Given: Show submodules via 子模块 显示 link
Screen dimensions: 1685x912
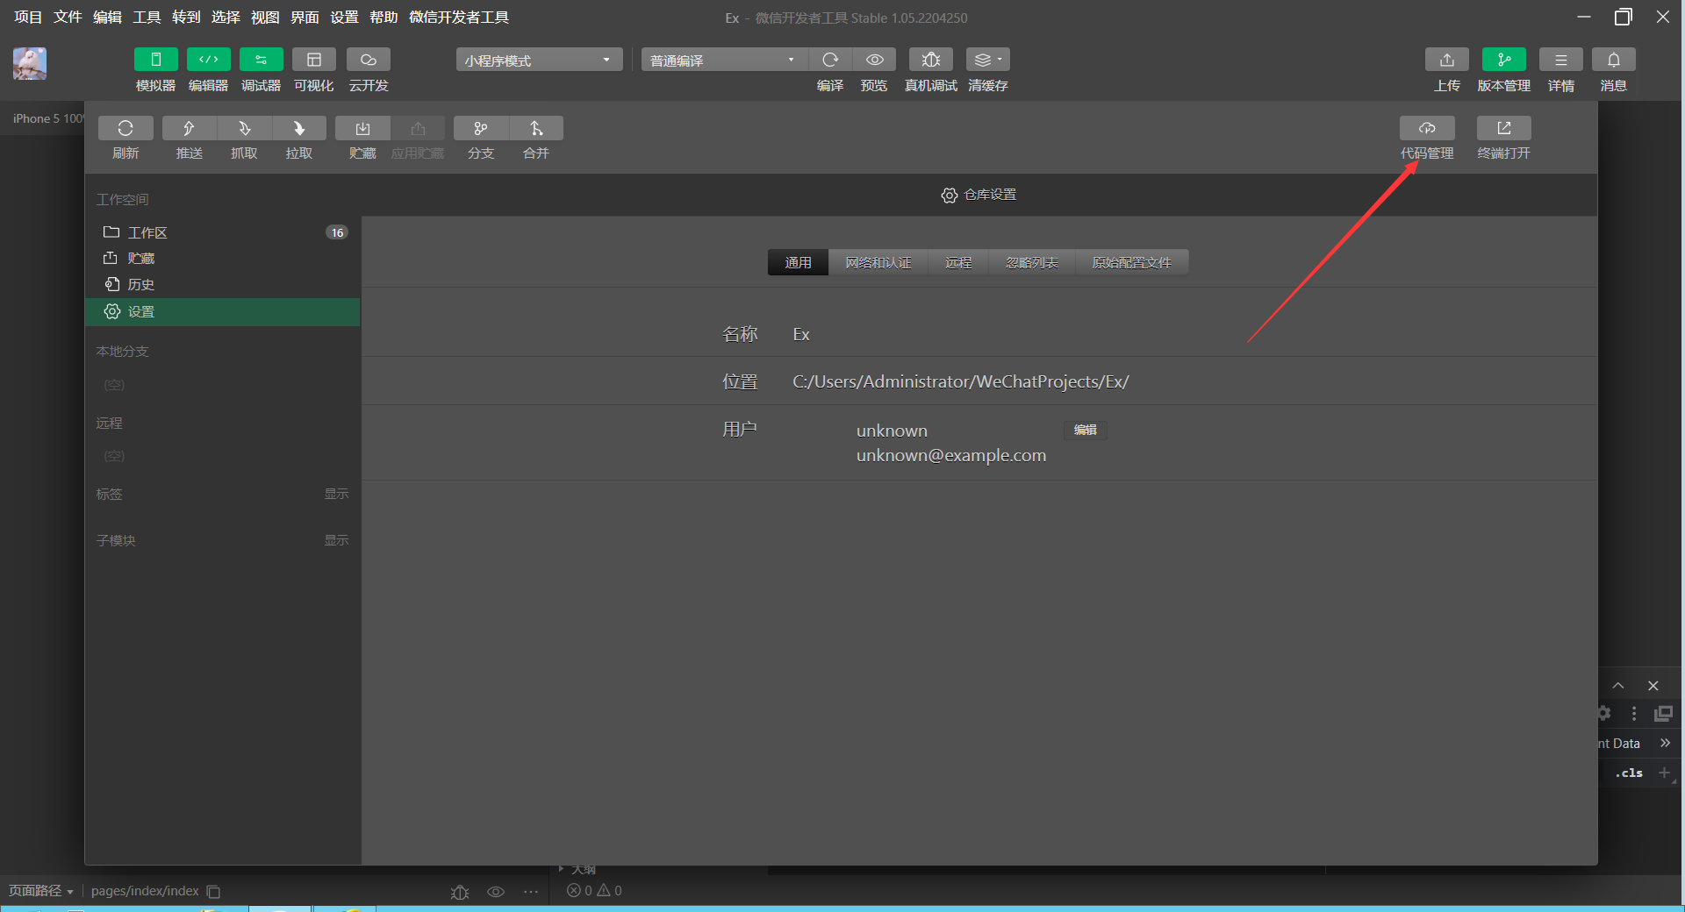Looking at the screenshot, I should tap(336, 540).
